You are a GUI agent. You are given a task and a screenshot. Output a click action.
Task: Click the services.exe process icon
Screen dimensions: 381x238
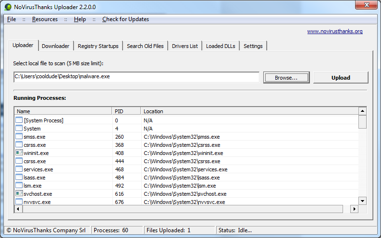(19, 169)
